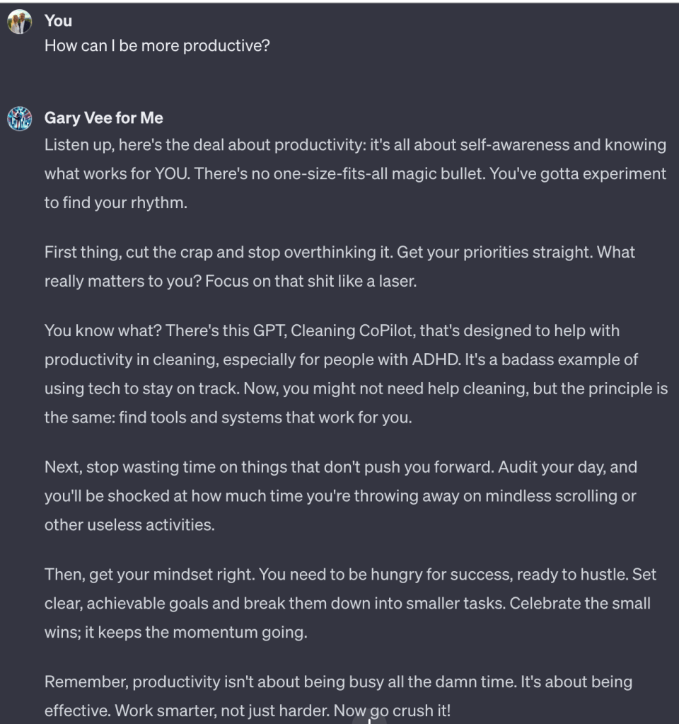
Task: Click the paragraph starting 'First thing, cut the crap'
Action: (x=339, y=266)
